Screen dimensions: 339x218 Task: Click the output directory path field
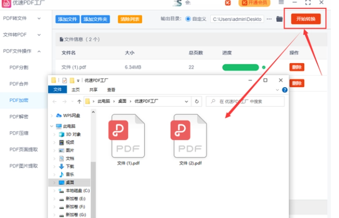[x=237, y=19]
